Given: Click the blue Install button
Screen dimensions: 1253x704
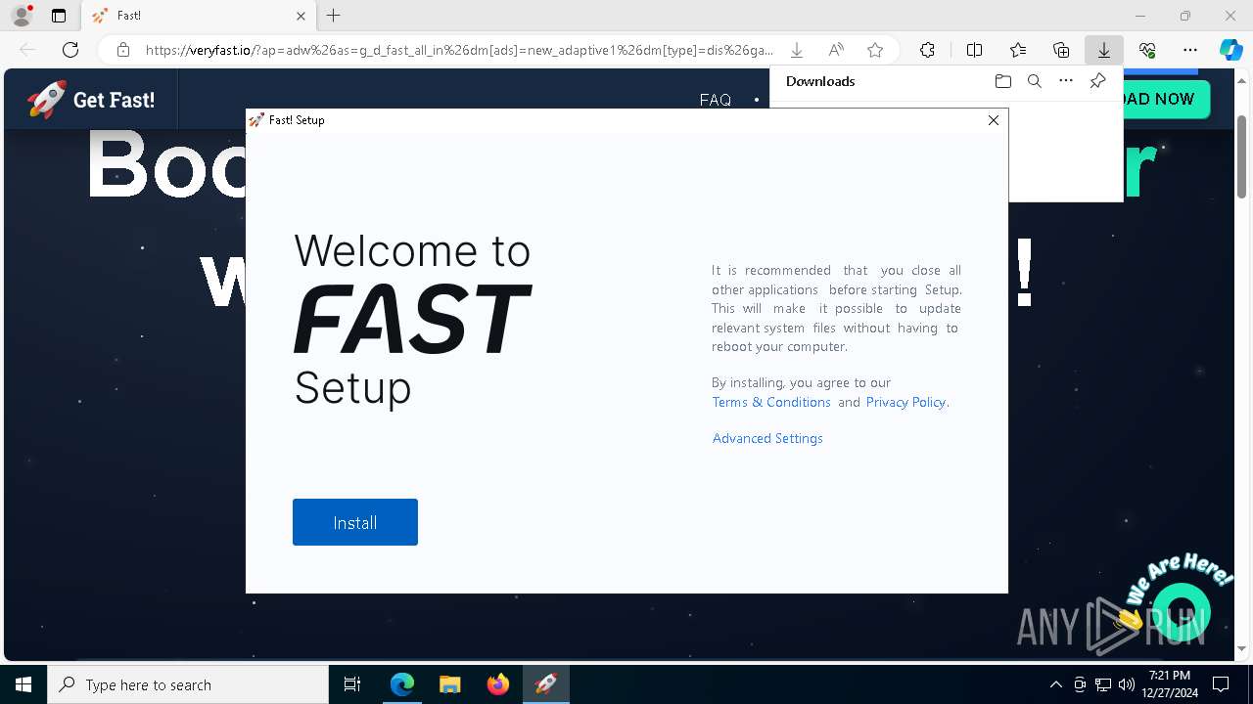Looking at the screenshot, I should 355,522.
